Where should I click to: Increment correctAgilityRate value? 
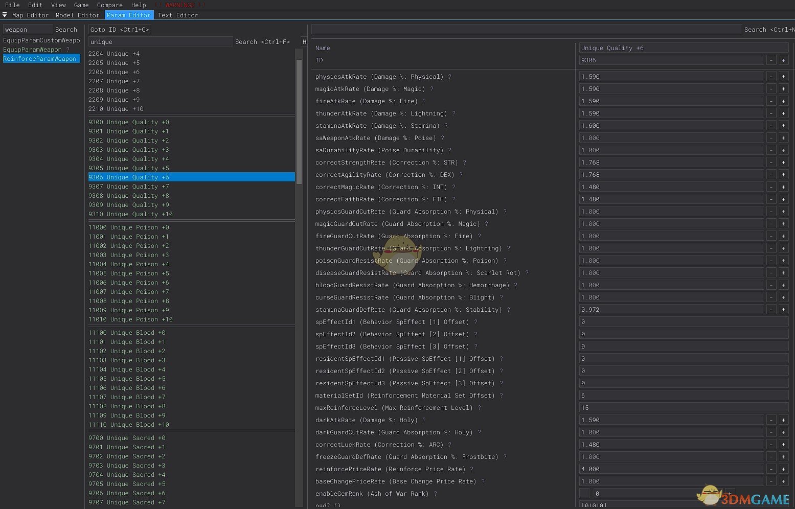coord(783,175)
